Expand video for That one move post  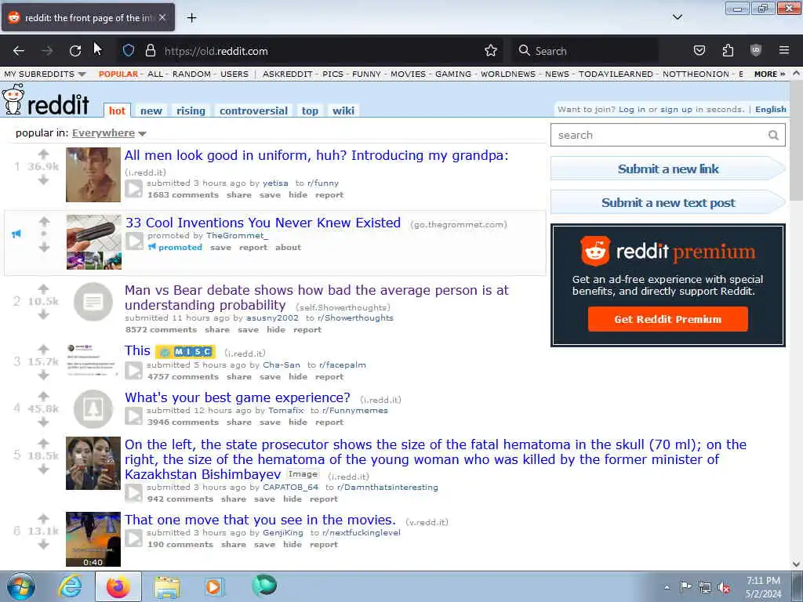click(133, 538)
